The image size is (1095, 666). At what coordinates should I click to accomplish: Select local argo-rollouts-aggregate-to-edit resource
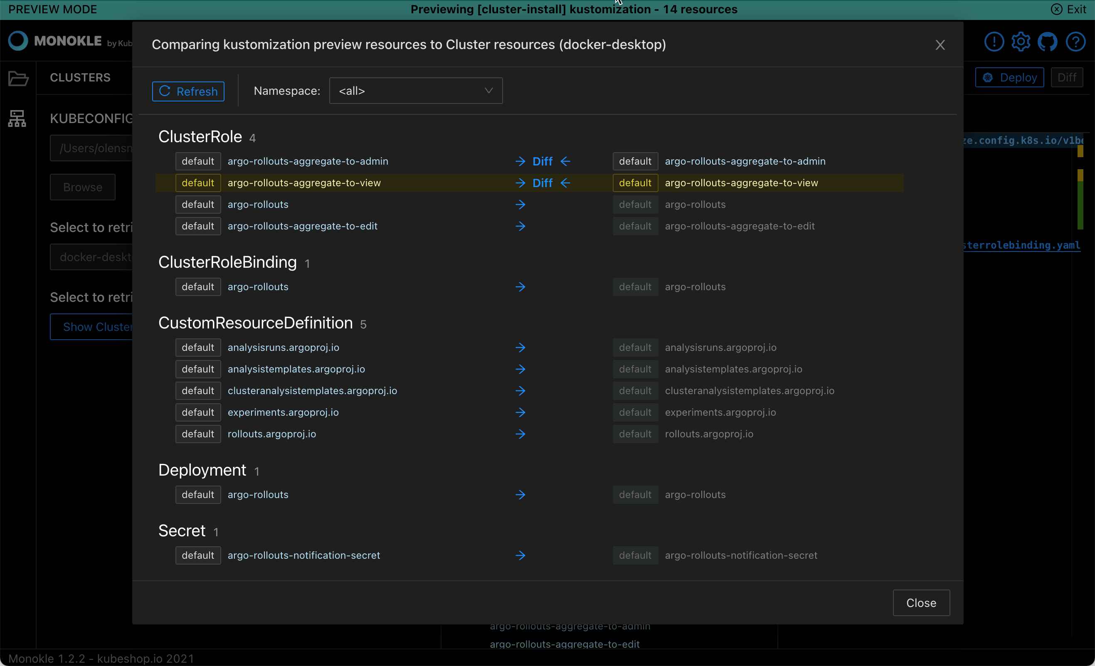tap(302, 226)
